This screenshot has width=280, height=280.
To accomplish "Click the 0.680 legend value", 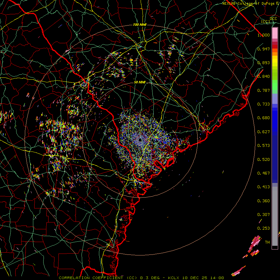I will (264, 118).
